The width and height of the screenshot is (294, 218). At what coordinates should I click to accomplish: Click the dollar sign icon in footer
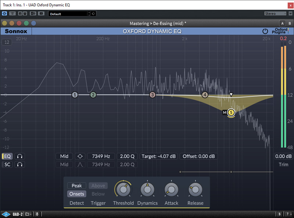280,214
